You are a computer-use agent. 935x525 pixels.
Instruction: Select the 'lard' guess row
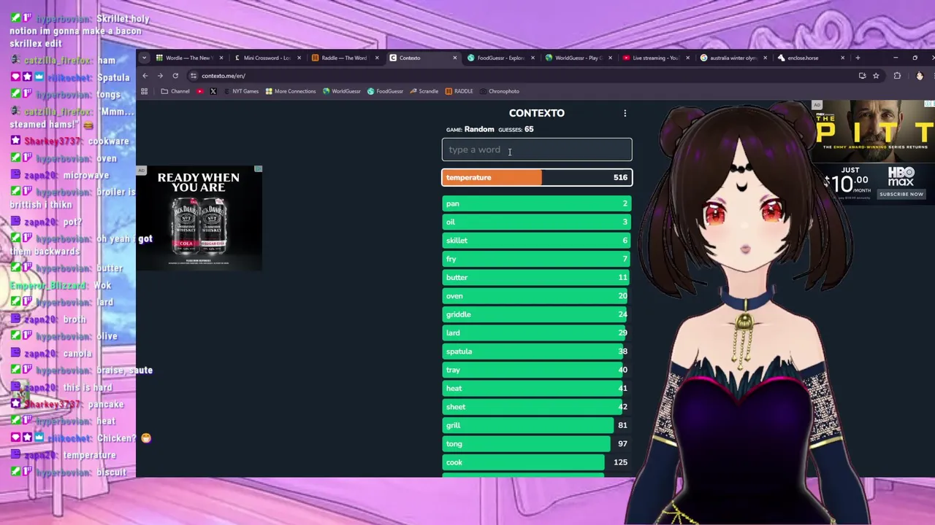[x=537, y=332]
